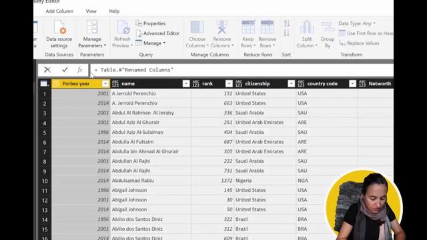Screen dimensions: 427x240
Task: Launch the Advanced Editor
Action: (x=157, y=33)
